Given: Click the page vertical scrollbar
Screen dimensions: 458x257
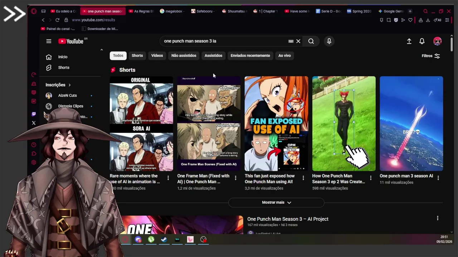Looking at the screenshot, I should pyautogui.click(x=452, y=45).
